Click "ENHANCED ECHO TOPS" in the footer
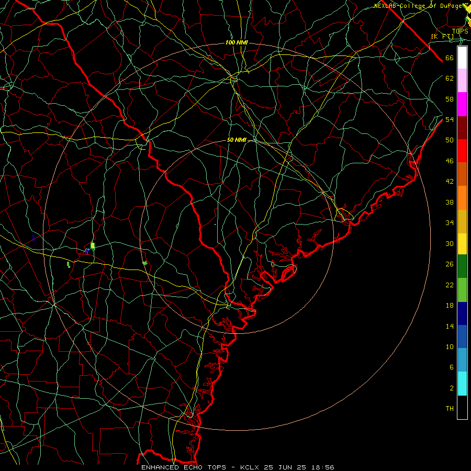Viewport: 471px width, 471px height. 183,467
